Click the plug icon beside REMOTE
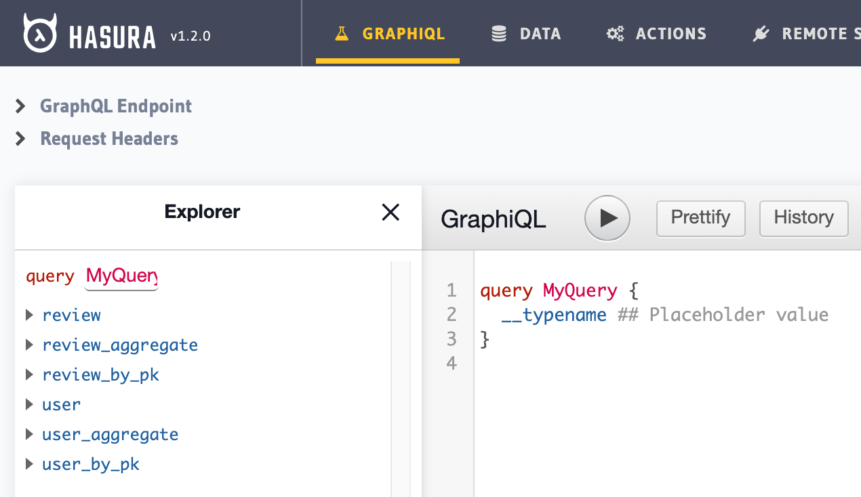 (x=761, y=34)
